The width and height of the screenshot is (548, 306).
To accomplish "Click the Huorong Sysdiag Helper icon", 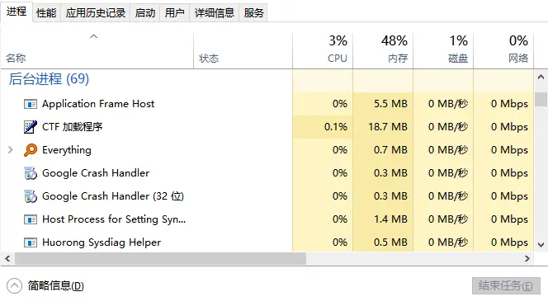I will pyautogui.click(x=31, y=242).
